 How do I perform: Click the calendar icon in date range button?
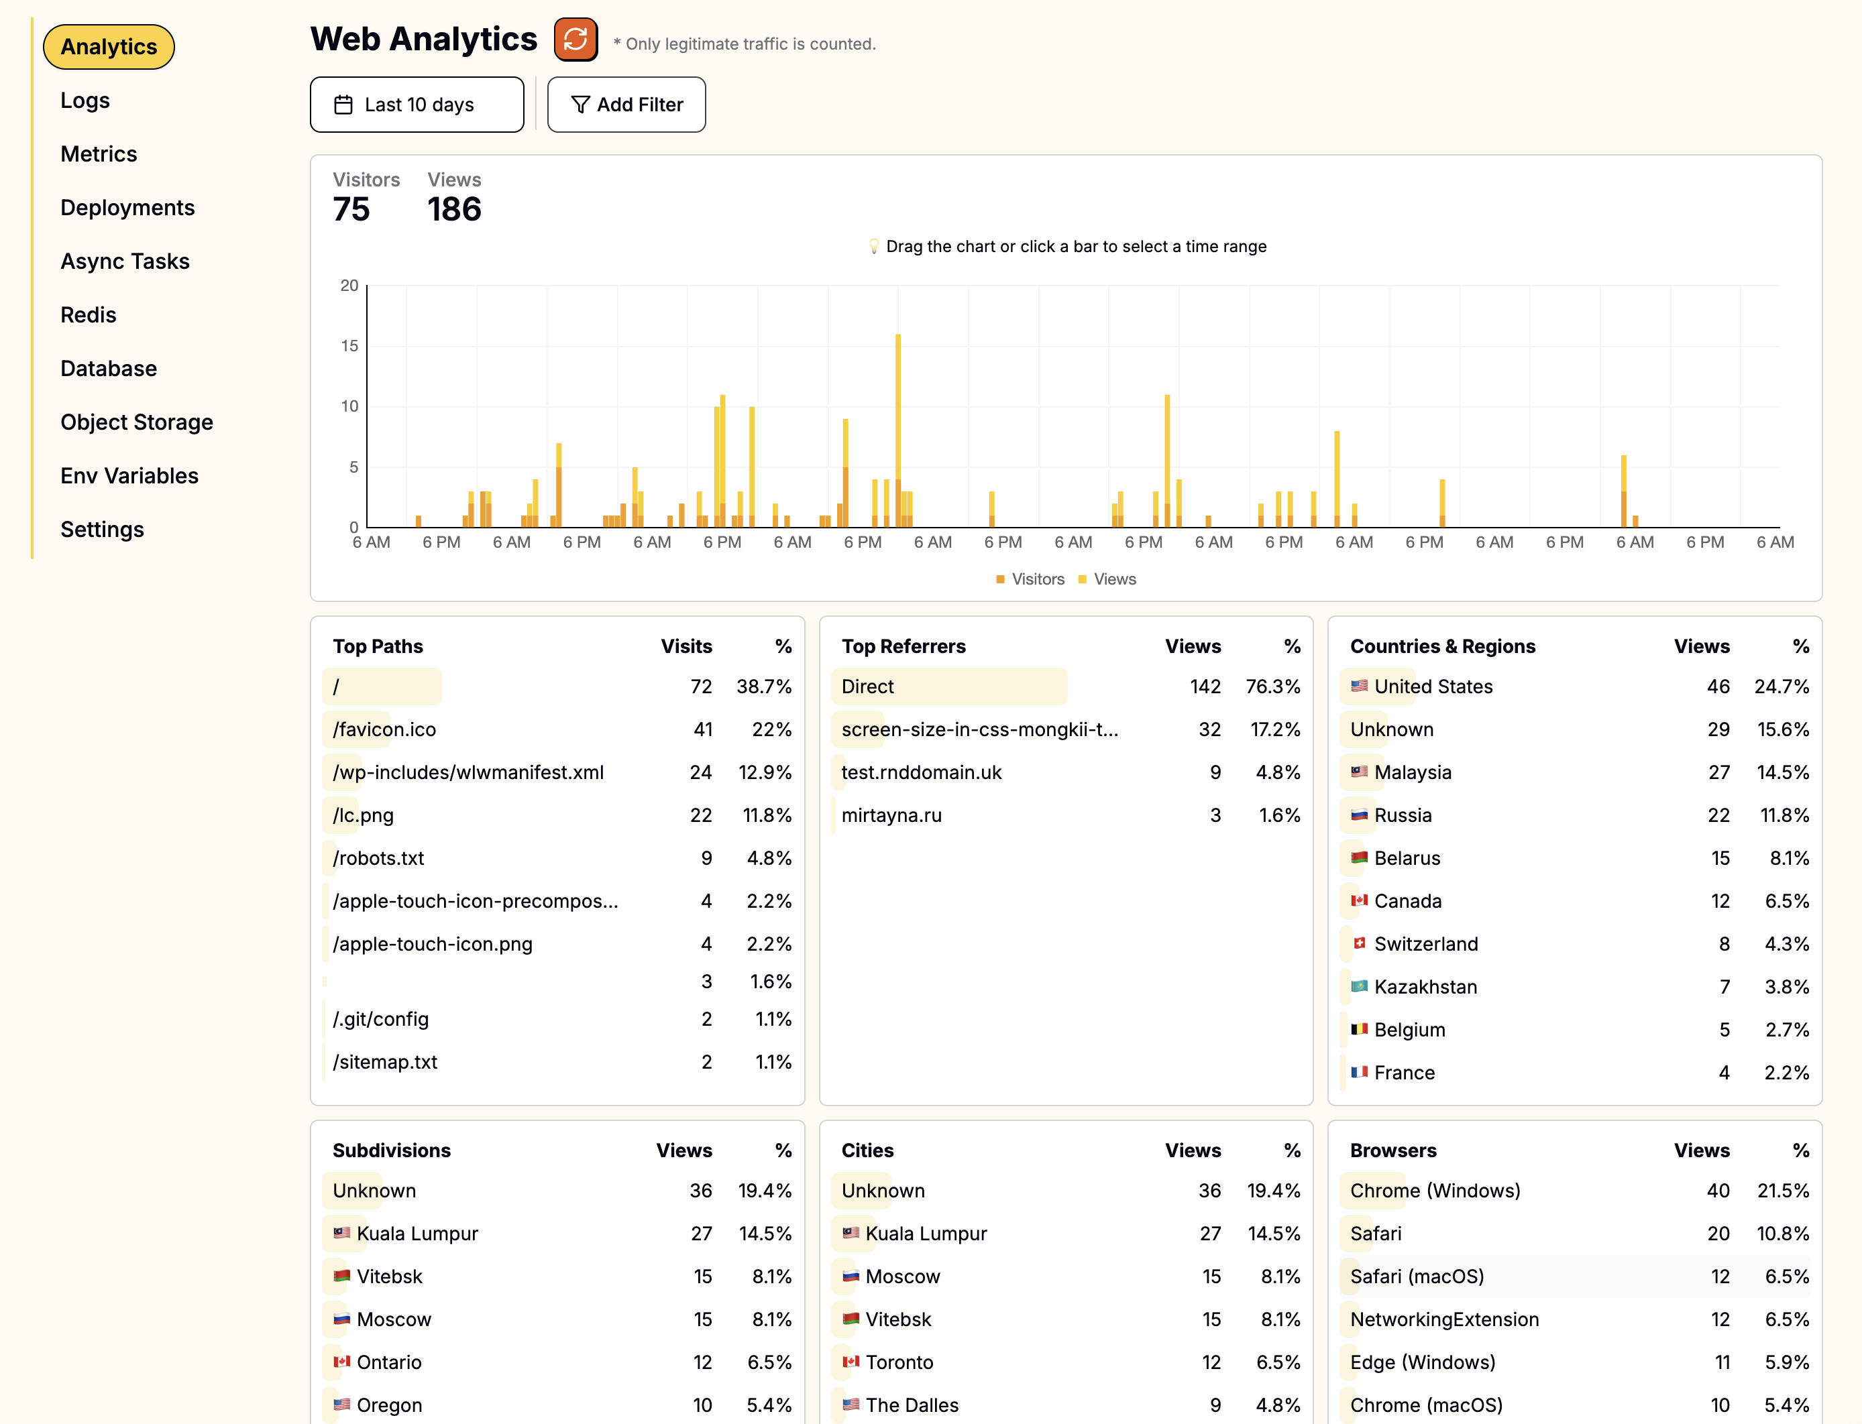343,105
